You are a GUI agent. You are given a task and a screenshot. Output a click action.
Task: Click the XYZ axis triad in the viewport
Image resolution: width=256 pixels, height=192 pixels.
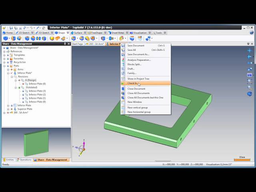coord(82,148)
